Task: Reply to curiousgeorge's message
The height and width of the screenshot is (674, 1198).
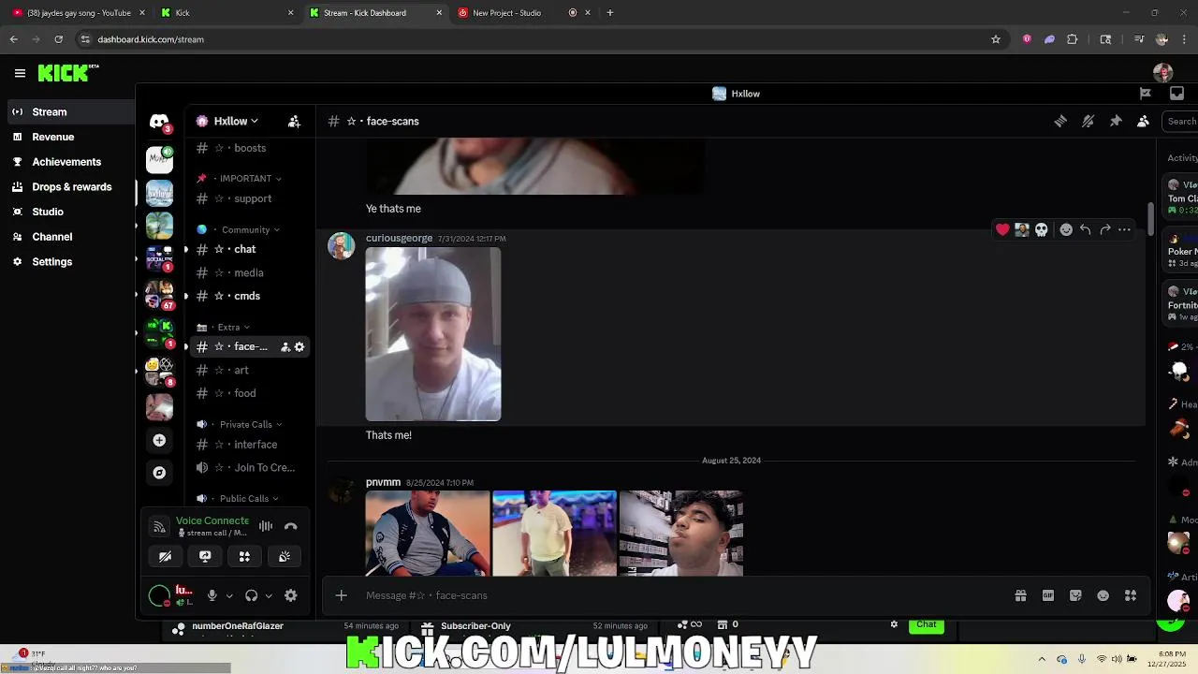Action: (x=1086, y=229)
